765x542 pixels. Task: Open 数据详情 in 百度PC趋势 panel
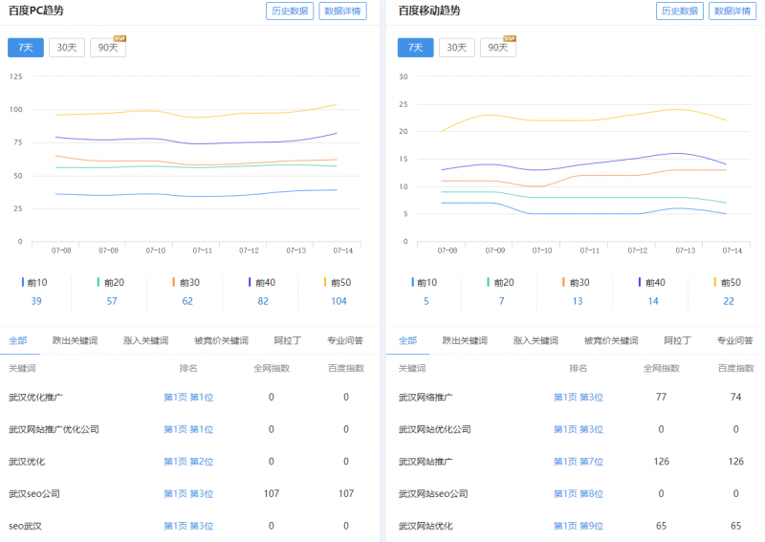pyautogui.click(x=343, y=11)
